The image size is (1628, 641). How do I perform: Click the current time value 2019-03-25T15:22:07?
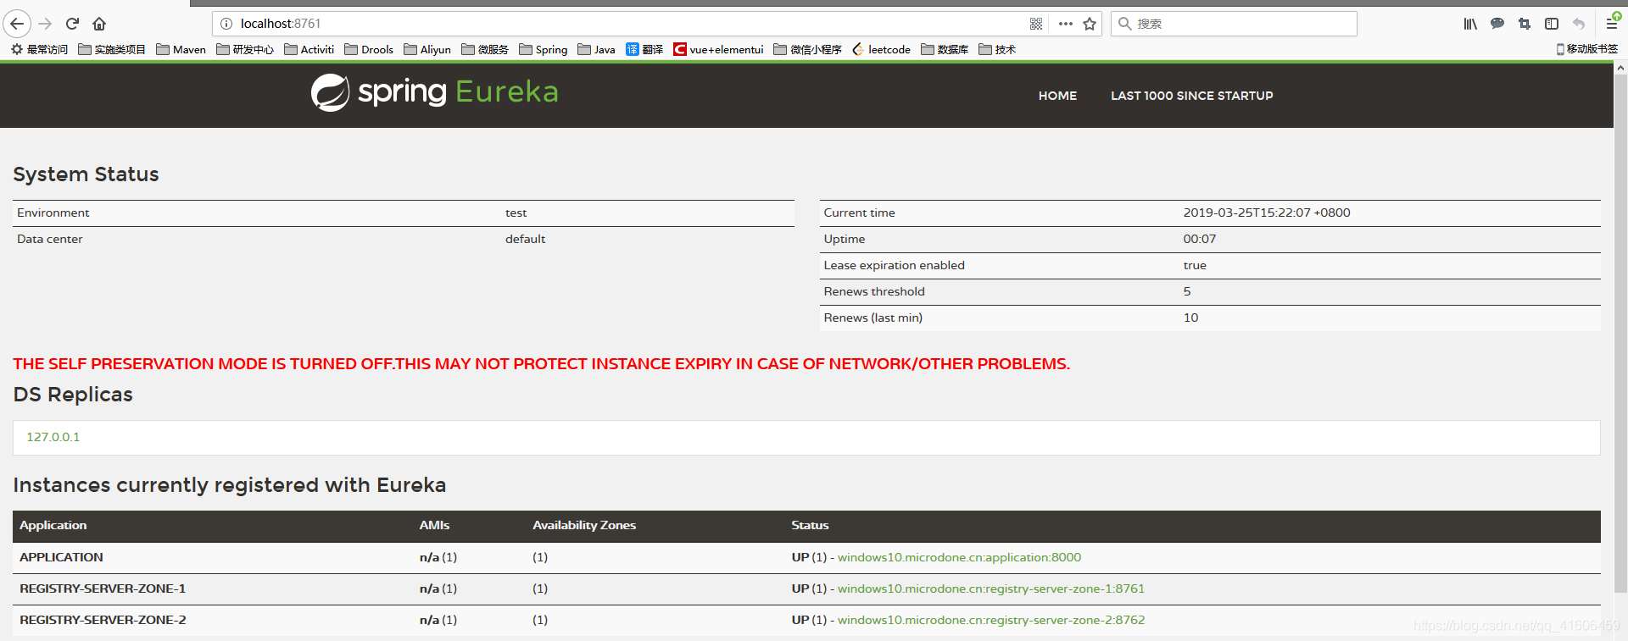[1267, 213]
